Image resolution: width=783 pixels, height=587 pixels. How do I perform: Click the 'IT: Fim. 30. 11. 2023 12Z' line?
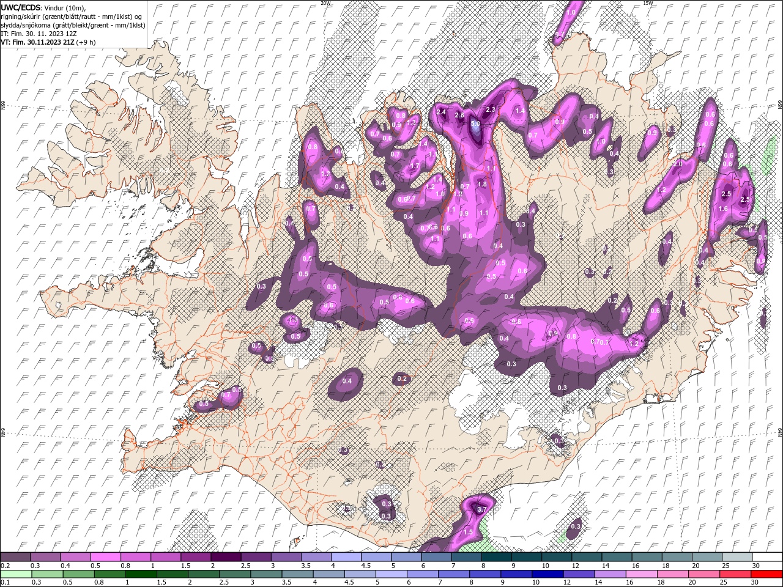(39, 34)
